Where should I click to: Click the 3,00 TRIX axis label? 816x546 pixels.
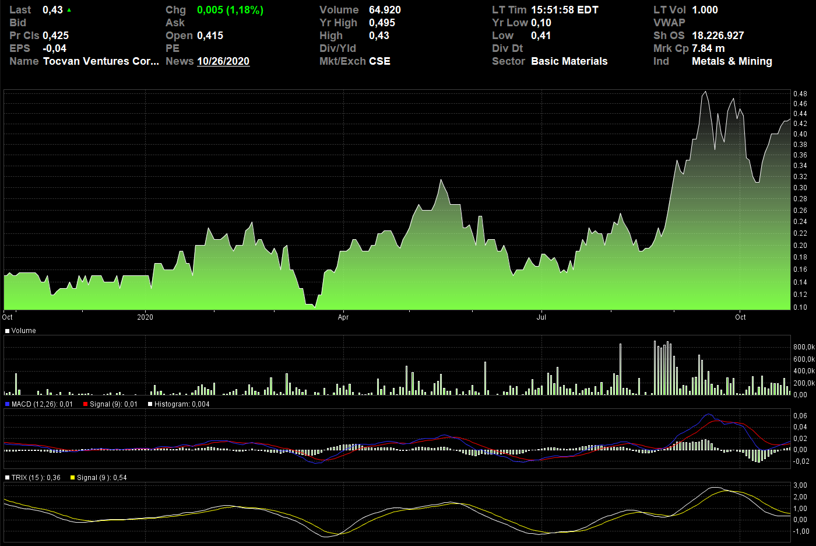pyautogui.click(x=800, y=485)
